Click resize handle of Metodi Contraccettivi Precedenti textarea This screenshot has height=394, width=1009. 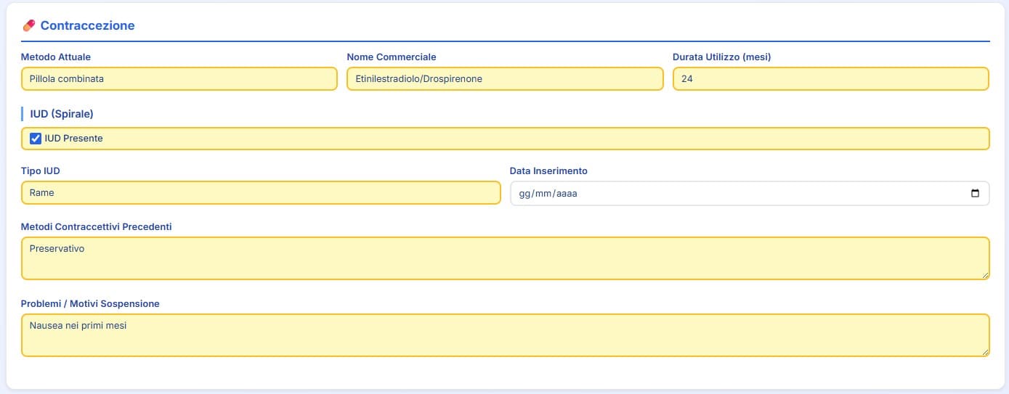[x=984, y=275]
